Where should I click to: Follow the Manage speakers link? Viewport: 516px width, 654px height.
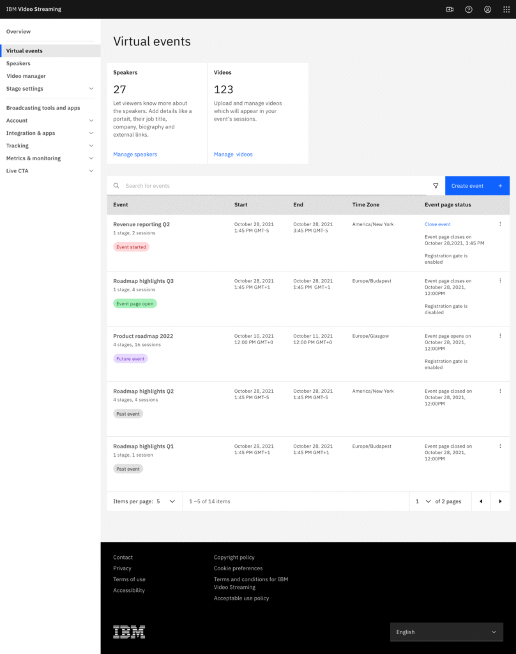click(135, 155)
